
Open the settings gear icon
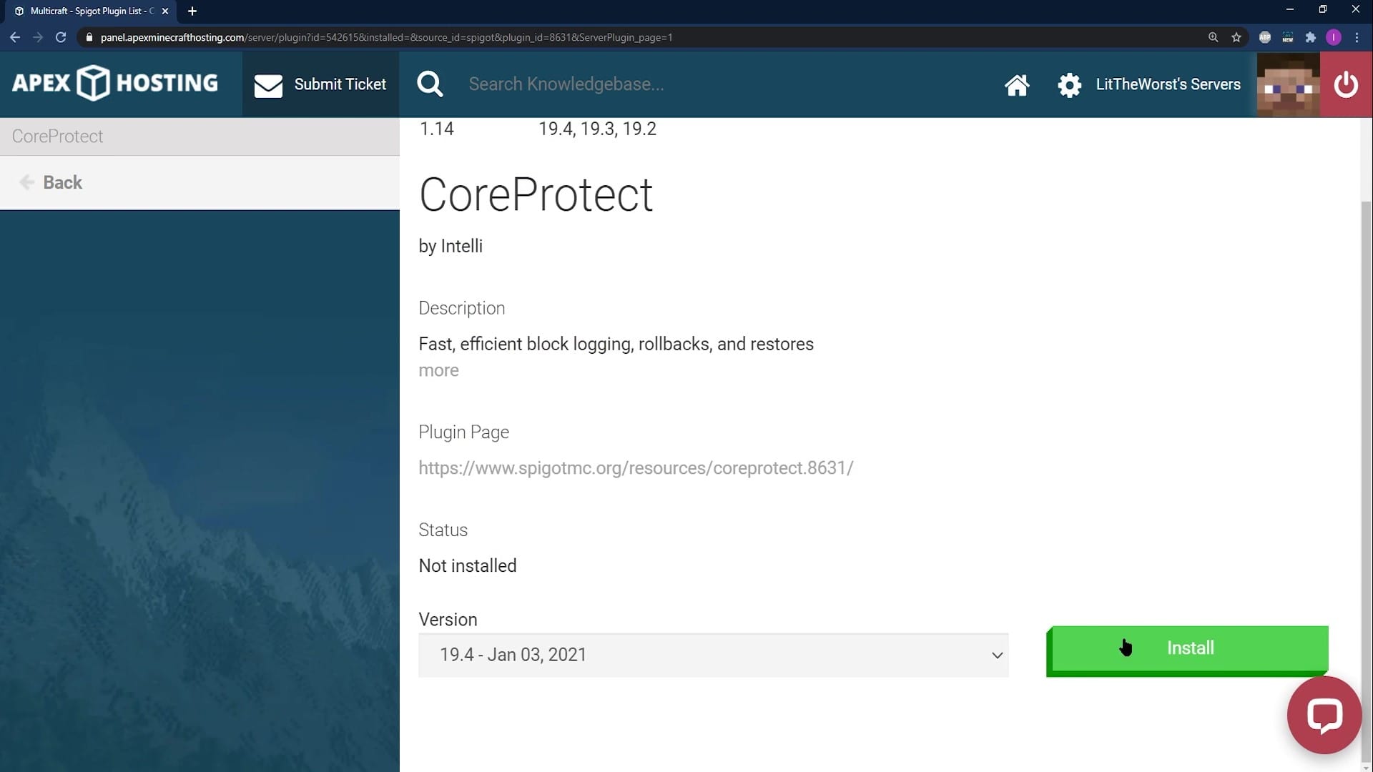tap(1069, 85)
